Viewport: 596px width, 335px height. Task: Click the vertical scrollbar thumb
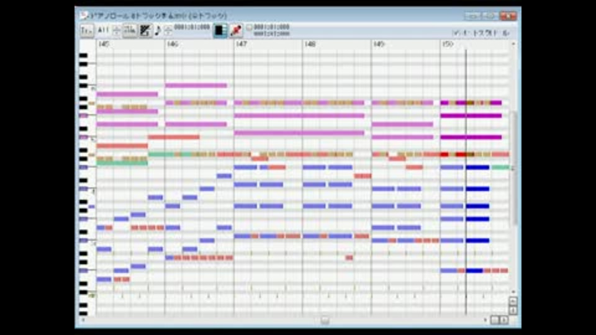[513, 169]
